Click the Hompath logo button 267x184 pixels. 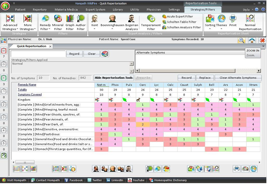[x=5, y=6]
